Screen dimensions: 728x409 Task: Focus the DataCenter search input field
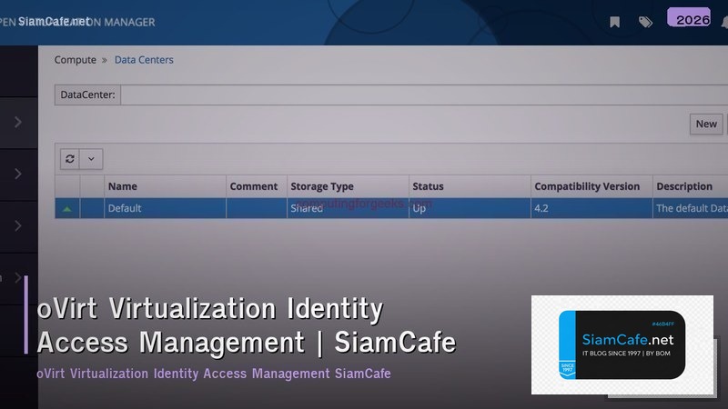tap(424, 95)
